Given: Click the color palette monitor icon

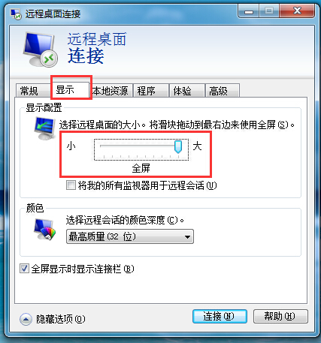Looking at the screenshot, I should click(44, 230).
